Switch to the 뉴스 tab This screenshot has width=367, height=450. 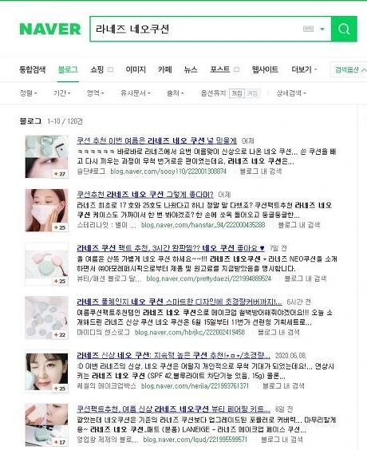click(191, 69)
